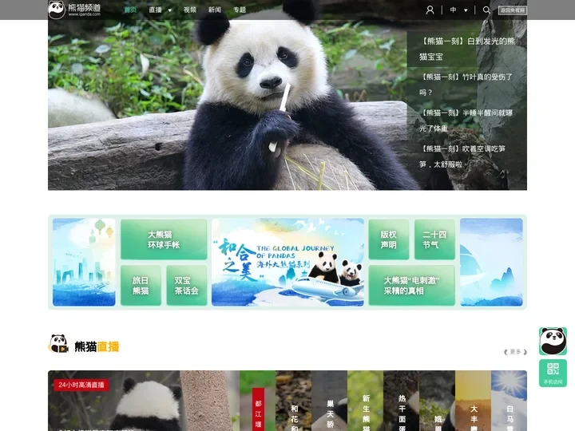Open the 中 language dropdown
This screenshot has height=431, width=575.
tap(458, 10)
